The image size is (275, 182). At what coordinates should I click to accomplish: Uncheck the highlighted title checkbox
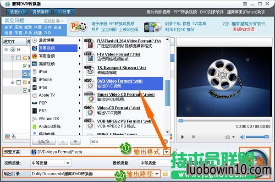click(25, 74)
